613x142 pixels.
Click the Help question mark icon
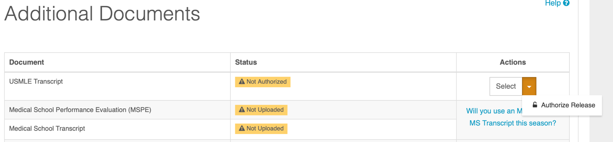coord(566,3)
